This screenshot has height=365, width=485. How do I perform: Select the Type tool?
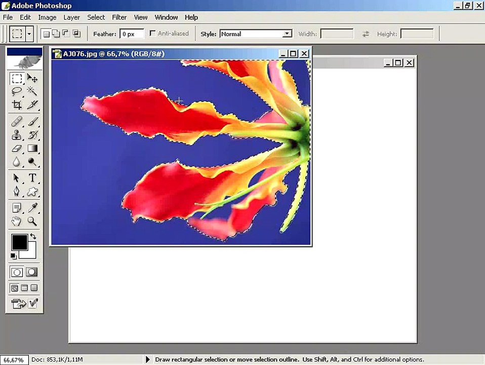coord(32,178)
